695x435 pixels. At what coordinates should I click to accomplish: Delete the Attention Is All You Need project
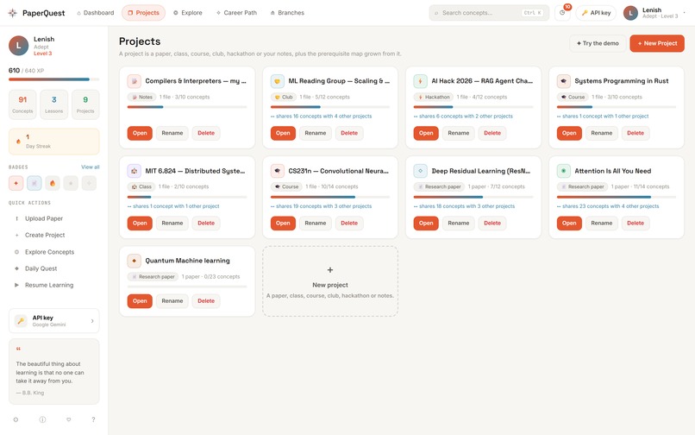point(636,223)
